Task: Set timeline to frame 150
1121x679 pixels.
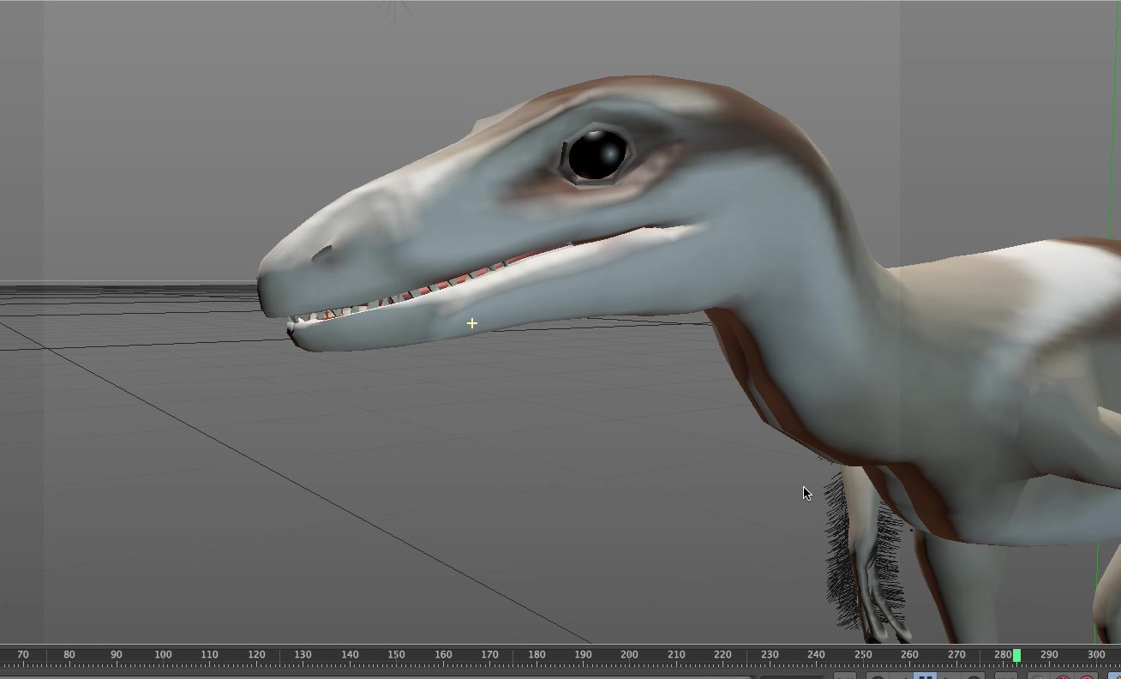Action: (396, 655)
